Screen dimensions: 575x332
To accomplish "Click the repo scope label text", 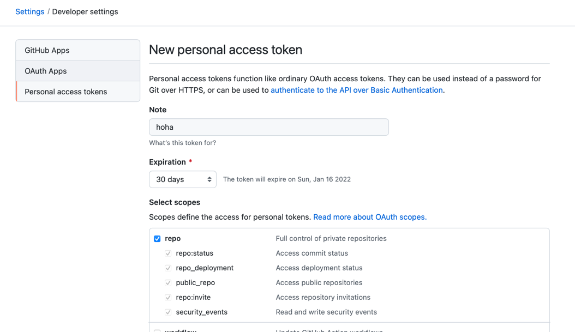I will click(173, 239).
